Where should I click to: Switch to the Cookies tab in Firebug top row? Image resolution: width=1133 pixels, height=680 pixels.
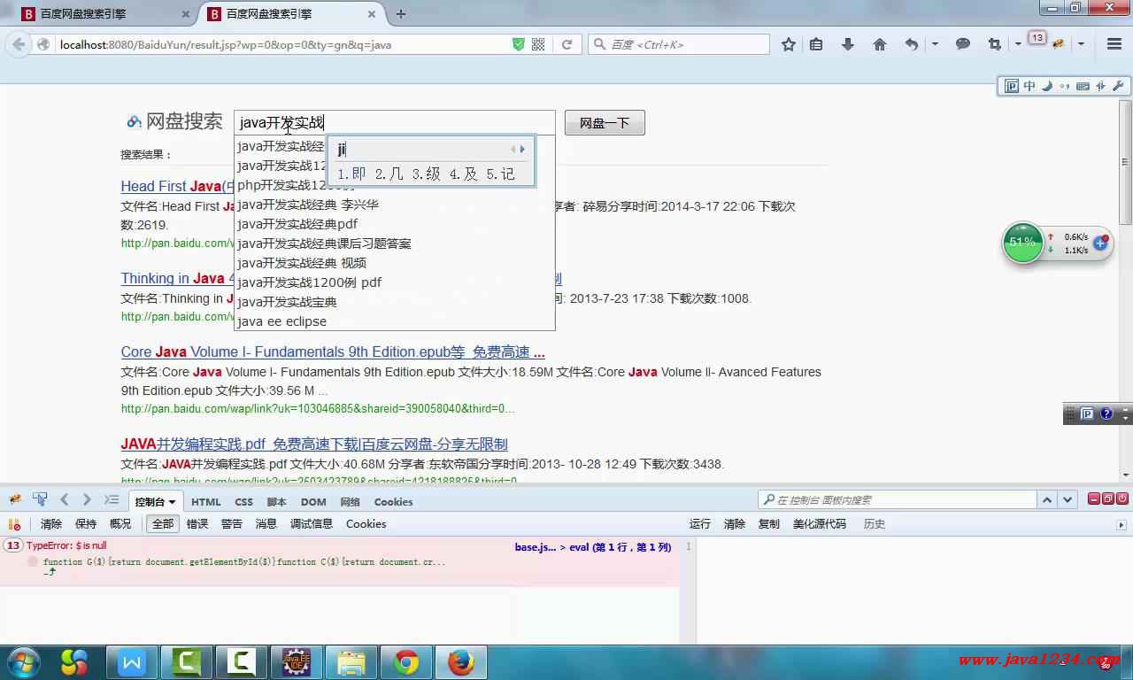[x=393, y=501]
